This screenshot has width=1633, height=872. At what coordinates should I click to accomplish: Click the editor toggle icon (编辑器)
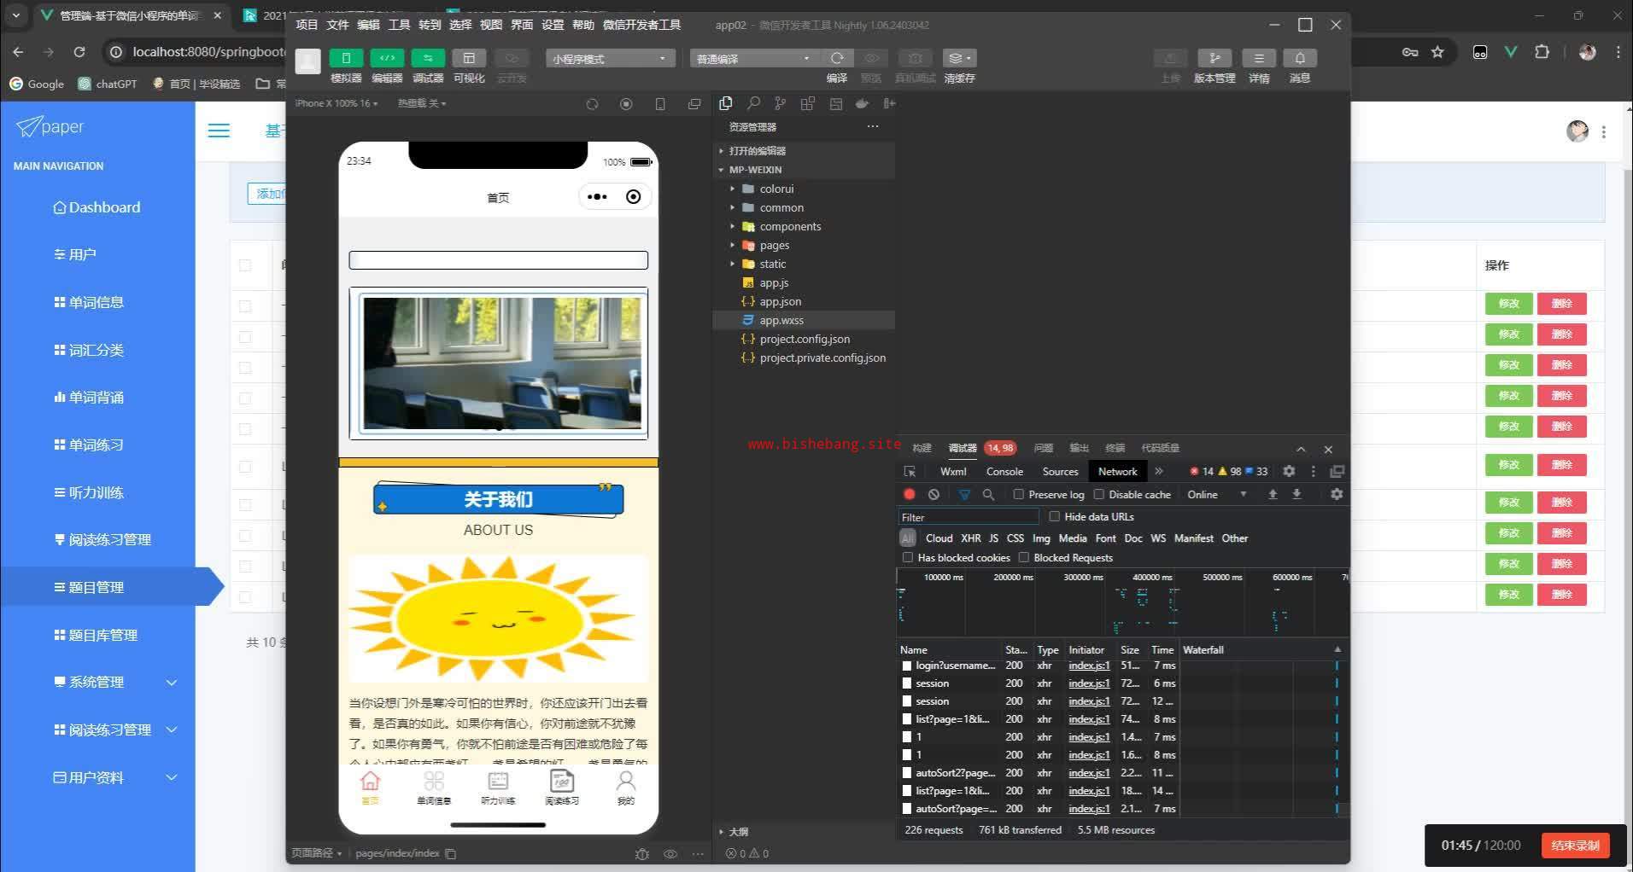coord(387,58)
